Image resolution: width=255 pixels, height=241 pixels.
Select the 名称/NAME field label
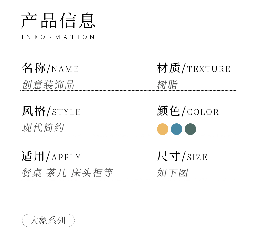click(50, 68)
